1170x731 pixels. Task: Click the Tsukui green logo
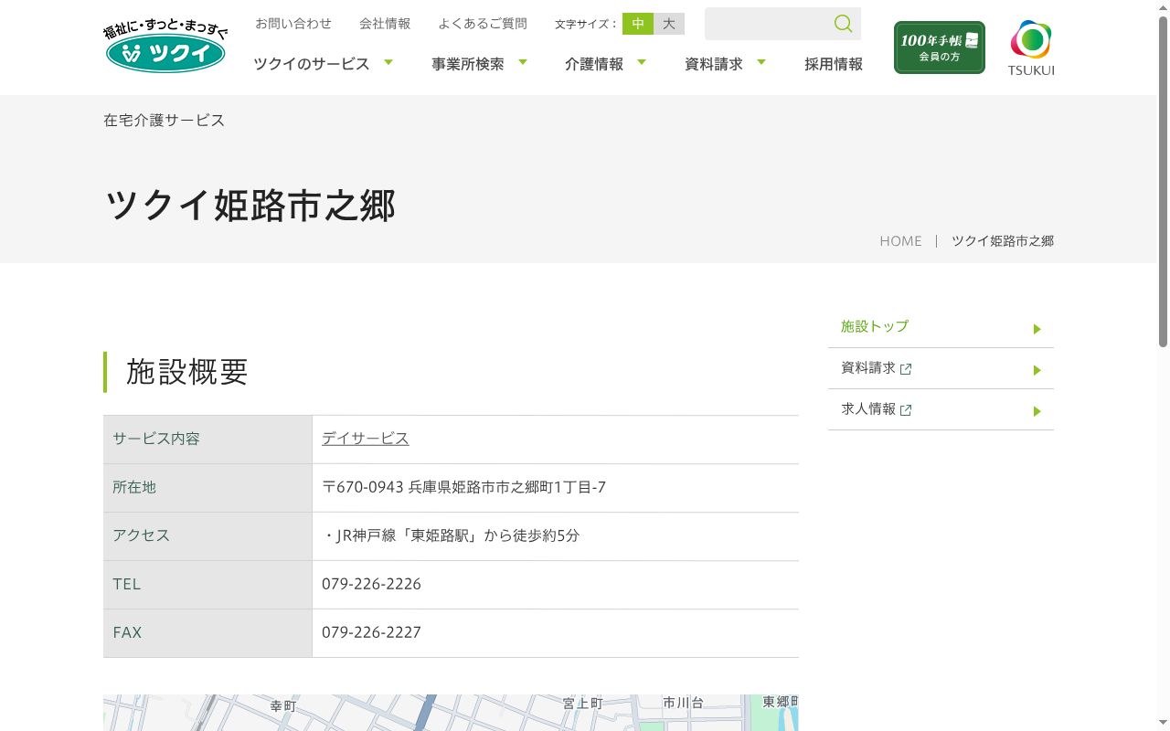click(165, 48)
